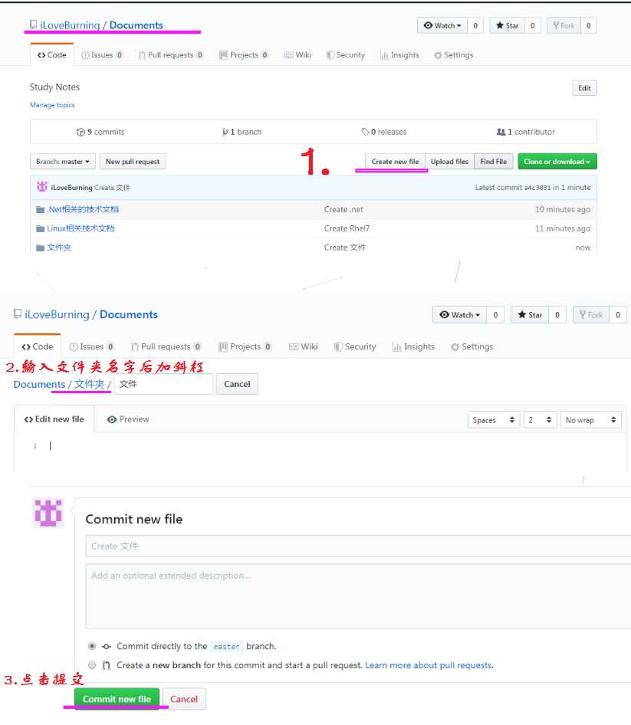
Task: Click New pull request button
Action: pos(133,162)
